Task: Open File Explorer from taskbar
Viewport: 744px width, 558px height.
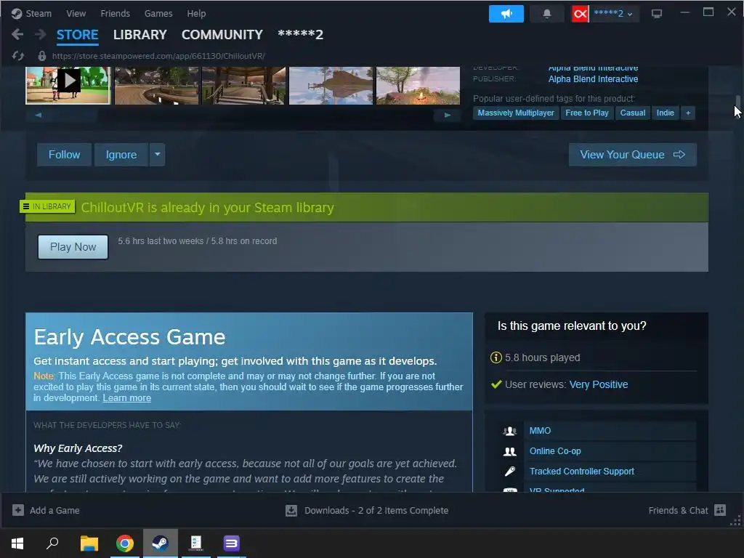Action: (89, 543)
